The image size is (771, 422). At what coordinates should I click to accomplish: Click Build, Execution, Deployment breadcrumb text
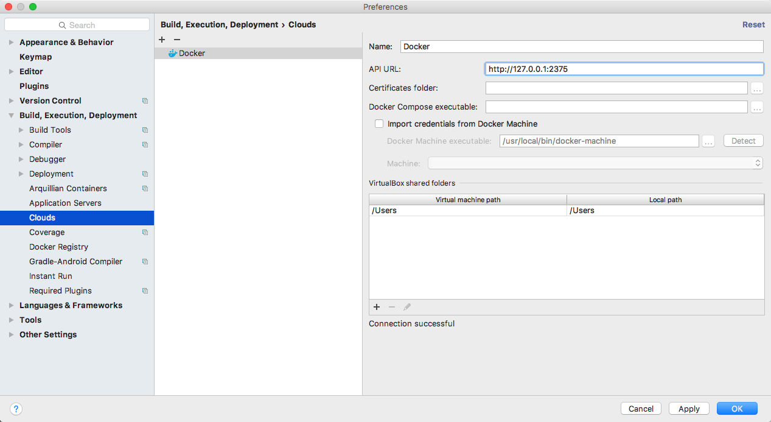click(x=219, y=24)
